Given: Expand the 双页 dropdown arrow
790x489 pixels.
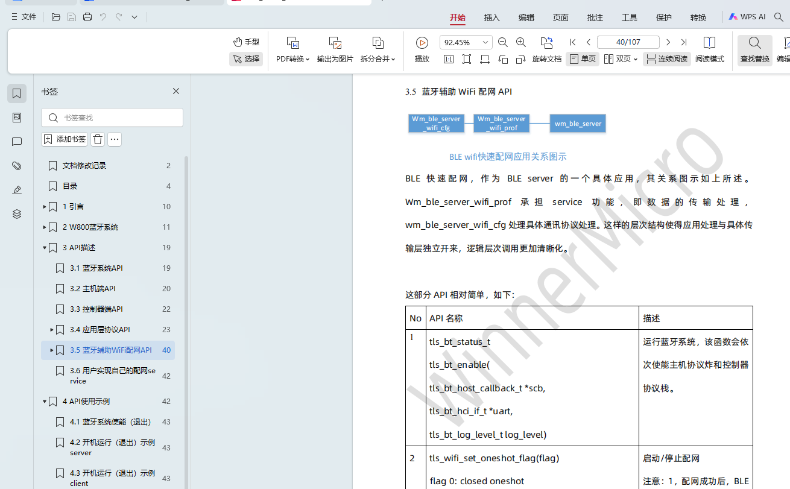Looking at the screenshot, I should [636, 59].
